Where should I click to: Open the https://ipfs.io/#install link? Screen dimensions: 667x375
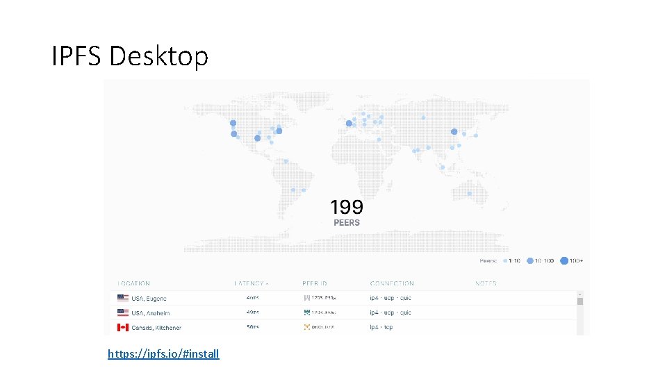(x=163, y=353)
